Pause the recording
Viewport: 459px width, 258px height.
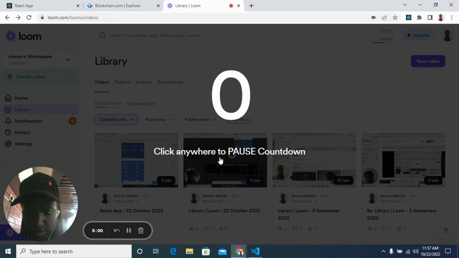point(129,230)
